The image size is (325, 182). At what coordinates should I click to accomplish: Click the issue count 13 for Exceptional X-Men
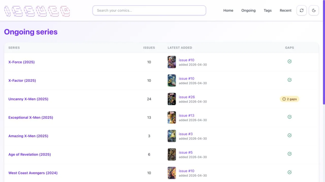click(x=149, y=117)
